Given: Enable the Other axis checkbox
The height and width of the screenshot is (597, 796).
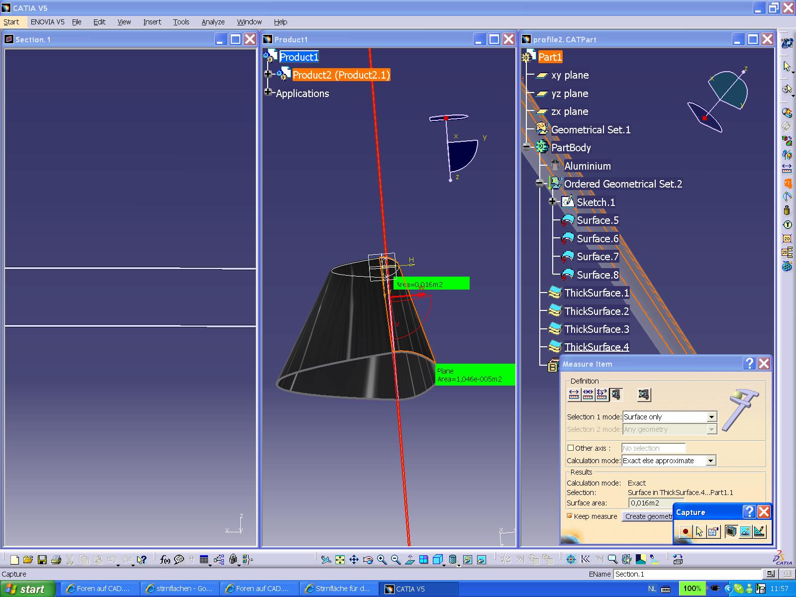Looking at the screenshot, I should pyautogui.click(x=571, y=448).
